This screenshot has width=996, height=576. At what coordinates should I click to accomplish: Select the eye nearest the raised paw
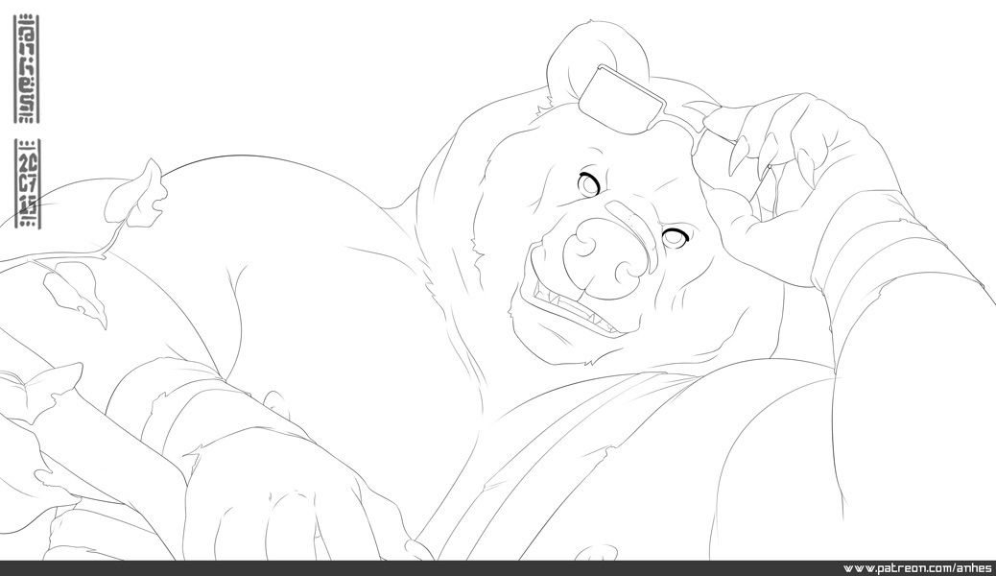[676, 238]
